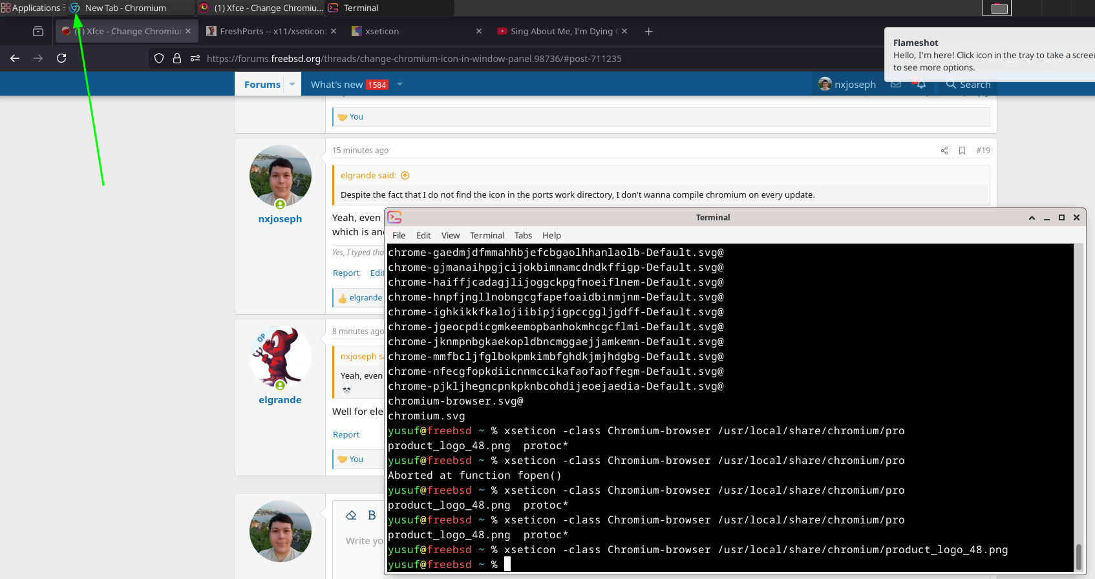Open the nxjoseph profile link
The height and width of the screenshot is (579, 1095).
(x=280, y=219)
